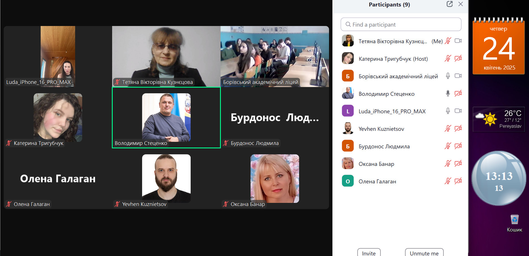Select Борівський академічний ліцей classroom video tile

point(275,56)
